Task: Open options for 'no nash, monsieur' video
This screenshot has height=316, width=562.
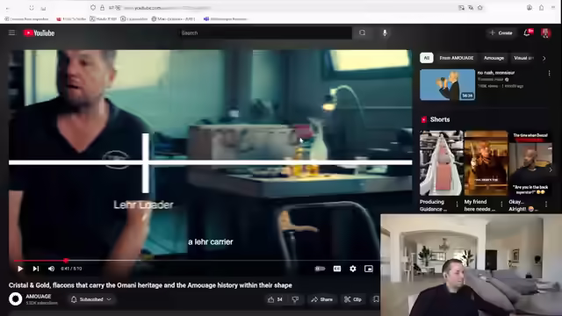Action: [549, 73]
